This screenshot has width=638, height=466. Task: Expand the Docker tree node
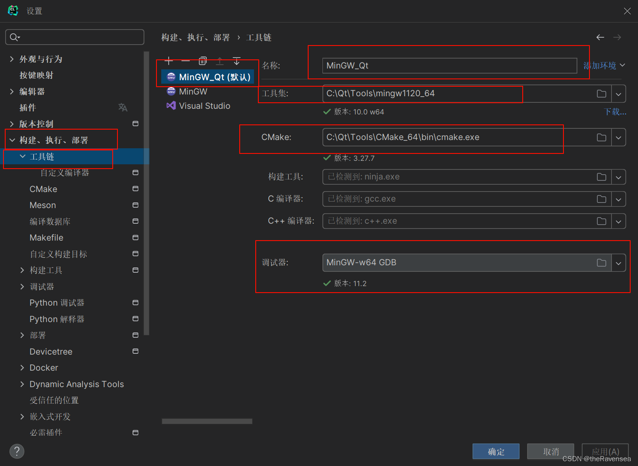pos(22,368)
